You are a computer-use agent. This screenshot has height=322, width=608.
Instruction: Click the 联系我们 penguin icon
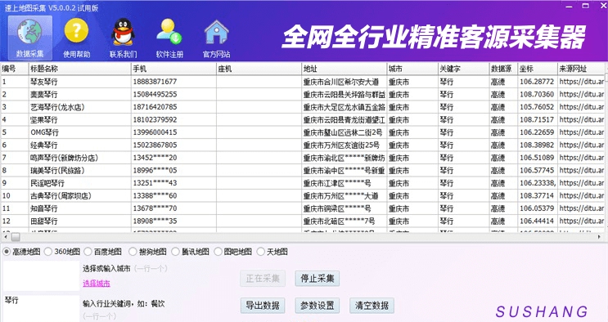[x=123, y=38]
